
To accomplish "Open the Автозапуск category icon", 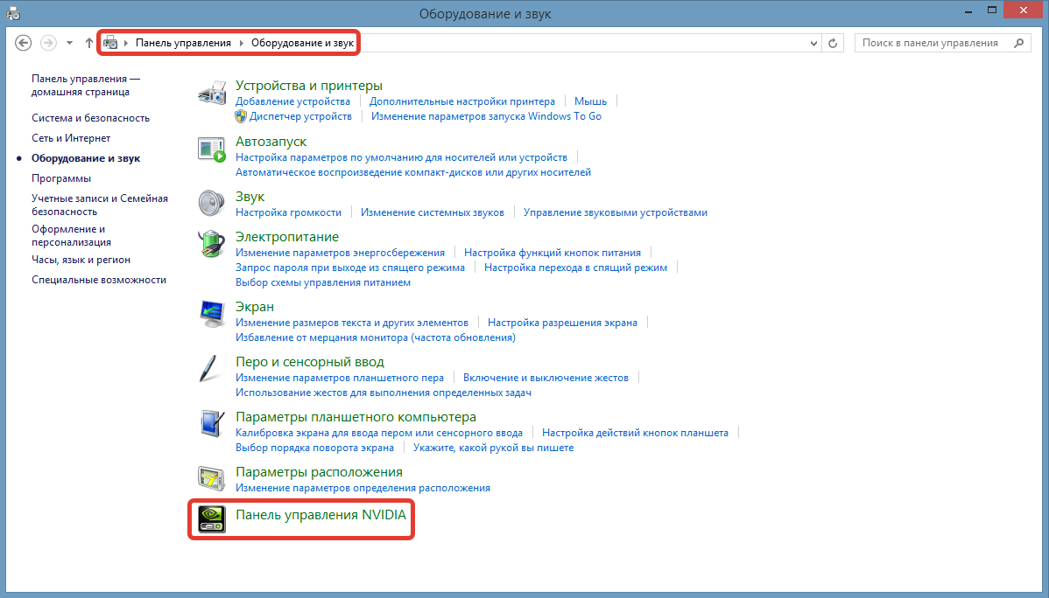I will pos(212,149).
